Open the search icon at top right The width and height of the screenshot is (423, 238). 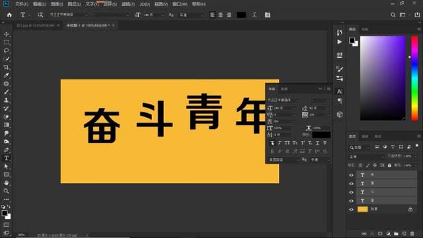pyautogui.click(x=393, y=15)
